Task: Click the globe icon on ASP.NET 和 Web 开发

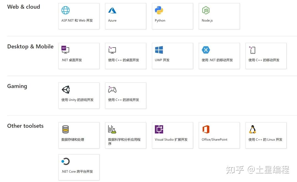Action: (65, 10)
